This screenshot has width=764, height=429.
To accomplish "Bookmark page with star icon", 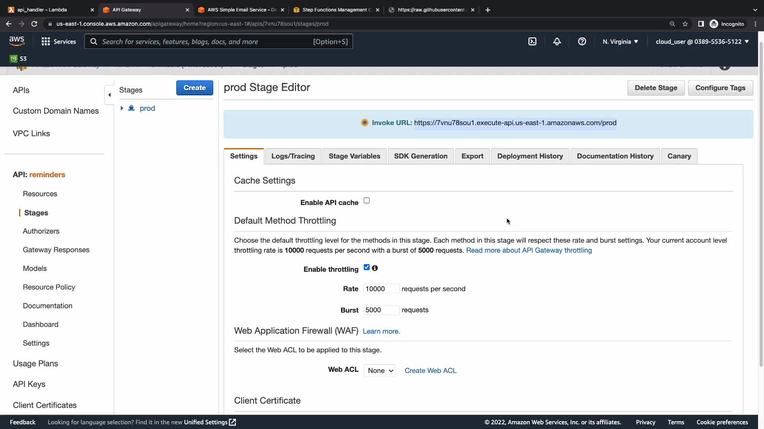I will pyautogui.click(x=685, y=24).
